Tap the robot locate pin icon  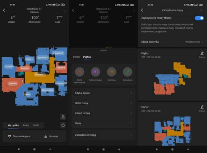(63, 117)
